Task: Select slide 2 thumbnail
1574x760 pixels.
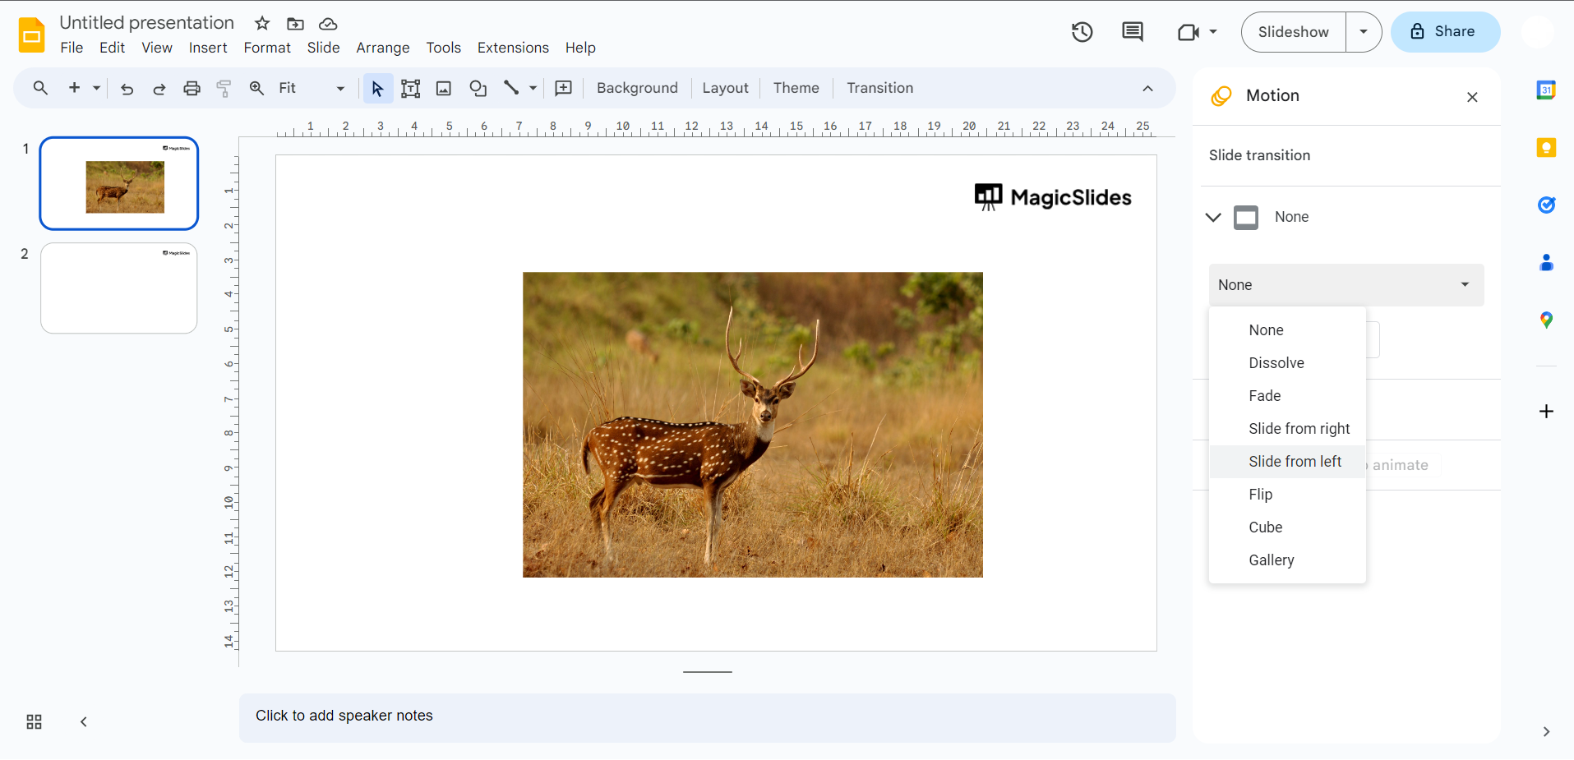Action: (119, 288)
